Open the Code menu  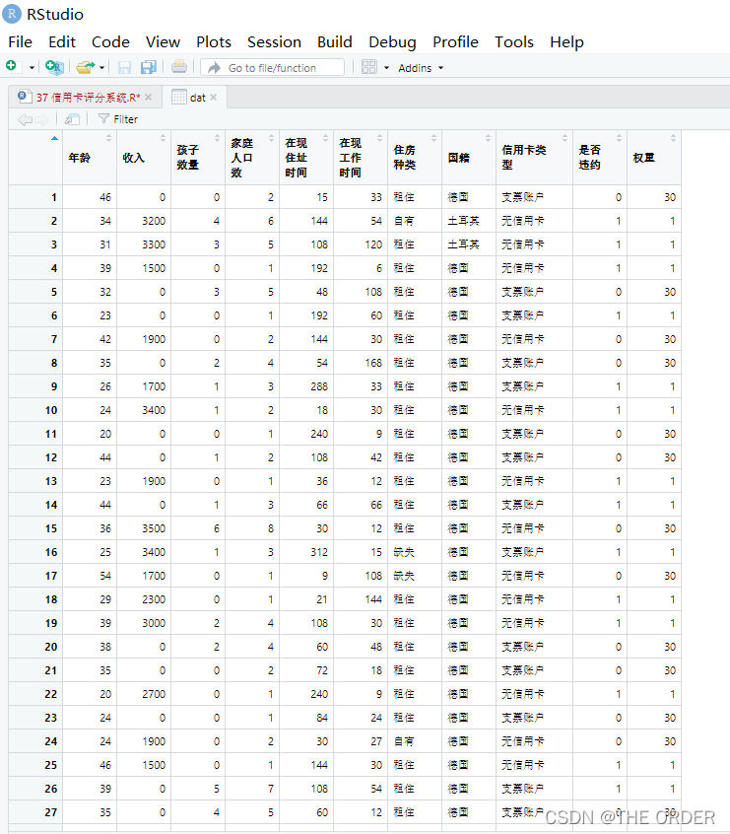(x=110, y=42)
